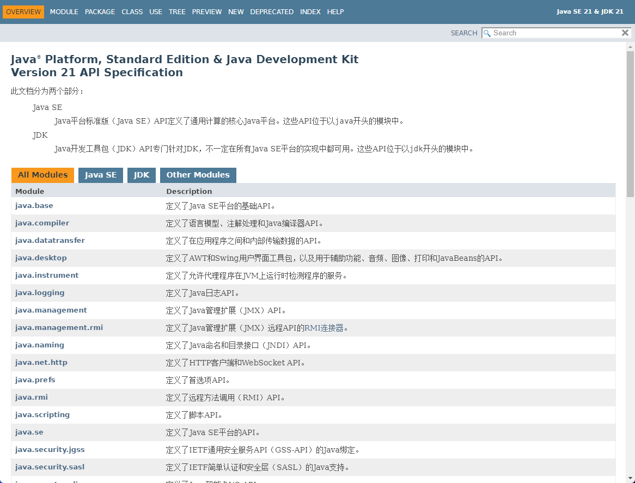The image size is (635, 483).
Task: Go to the TREE page
Action: (x=177, y=12)
